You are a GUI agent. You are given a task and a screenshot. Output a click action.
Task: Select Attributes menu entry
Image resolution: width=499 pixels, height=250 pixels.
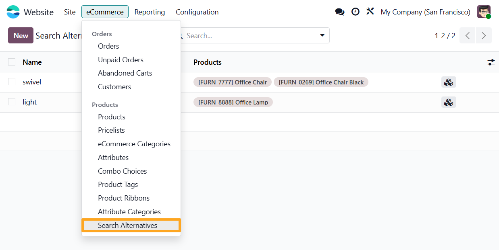(x=113, y=158)
